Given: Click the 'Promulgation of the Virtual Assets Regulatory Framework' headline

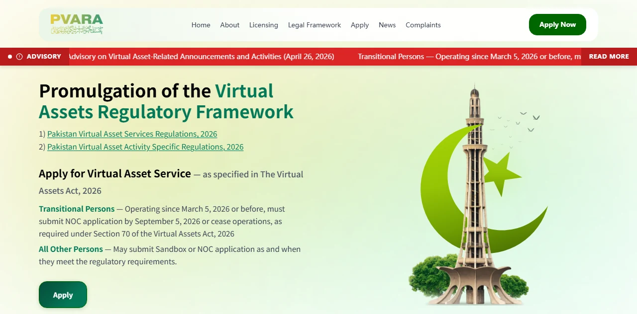Looking at the screenshot, I should (166, 101).
